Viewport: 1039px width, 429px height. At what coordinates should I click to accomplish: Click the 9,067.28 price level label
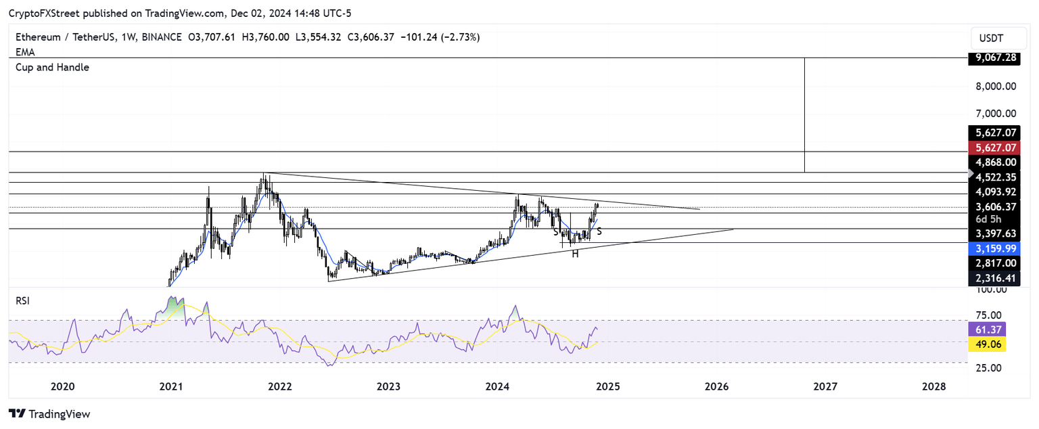994,58
